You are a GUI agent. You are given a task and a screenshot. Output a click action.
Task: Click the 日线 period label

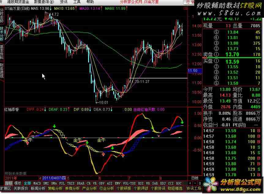click(195, 178)
